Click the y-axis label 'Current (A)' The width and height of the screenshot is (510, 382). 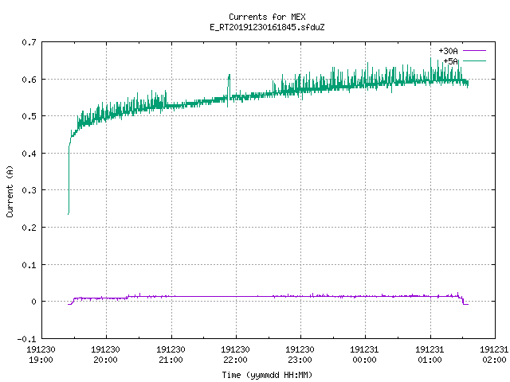(x=10, y=191)
